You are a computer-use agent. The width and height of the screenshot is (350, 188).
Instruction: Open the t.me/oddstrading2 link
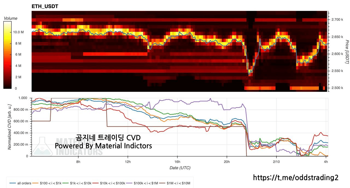coord(296,178)
